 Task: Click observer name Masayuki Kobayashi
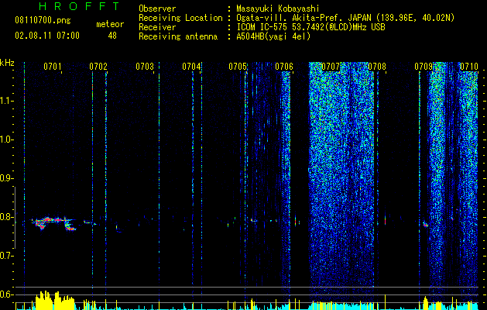point(278,9)
